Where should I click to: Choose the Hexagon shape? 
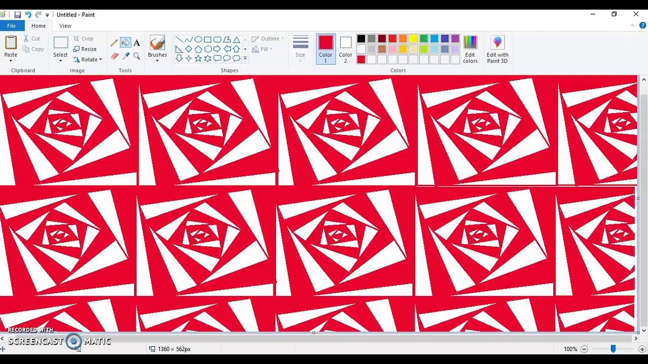pos(208,49)
